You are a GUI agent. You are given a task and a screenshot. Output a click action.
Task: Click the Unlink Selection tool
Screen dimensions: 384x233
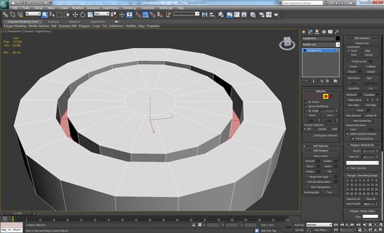[13, 15]
